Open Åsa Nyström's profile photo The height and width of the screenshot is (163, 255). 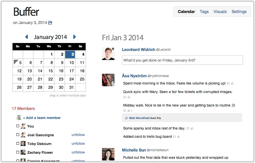tap(108, 80)
